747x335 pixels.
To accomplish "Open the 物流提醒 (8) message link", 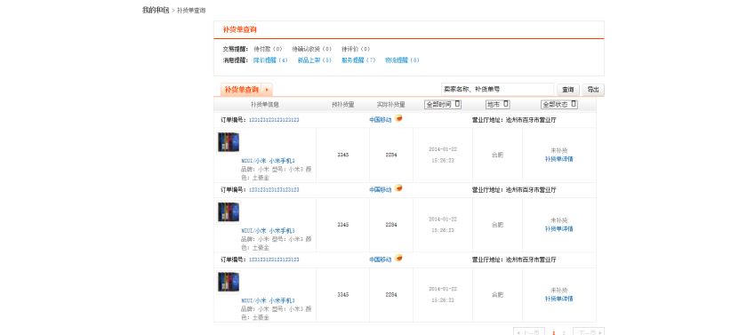I will (x=402, y=60).
